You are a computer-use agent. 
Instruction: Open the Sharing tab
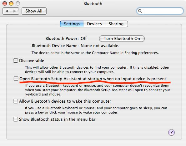[116, 24]
